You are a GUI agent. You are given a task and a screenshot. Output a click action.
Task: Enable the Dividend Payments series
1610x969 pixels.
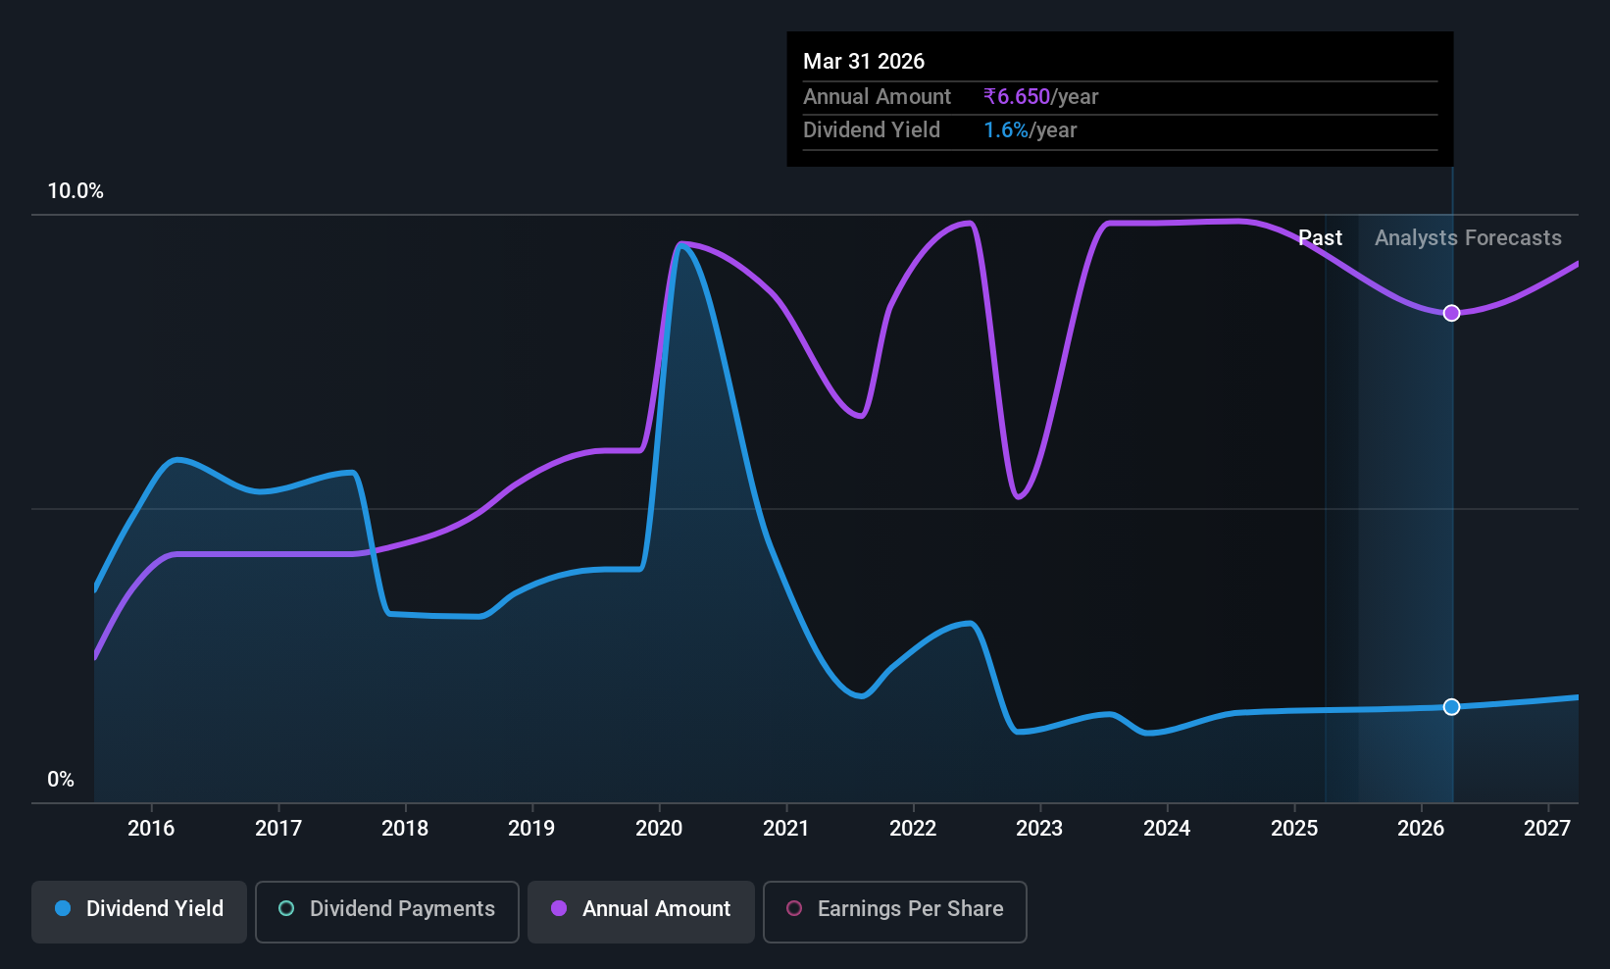pos(387,912)
